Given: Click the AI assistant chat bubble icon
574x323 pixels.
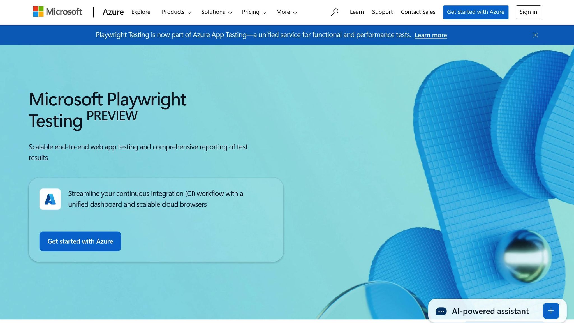Looking at the screenshot, I should (x=441, y=311).
